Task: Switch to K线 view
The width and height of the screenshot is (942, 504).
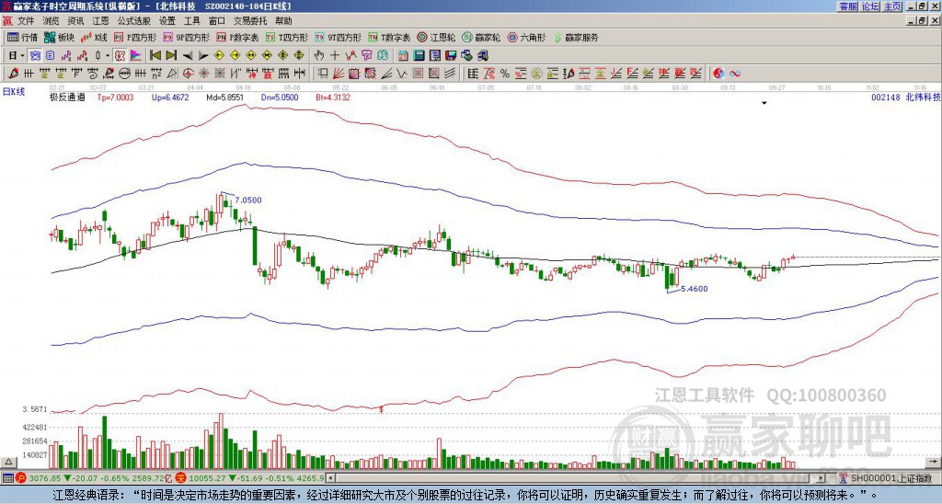Action: pos(94,37)
